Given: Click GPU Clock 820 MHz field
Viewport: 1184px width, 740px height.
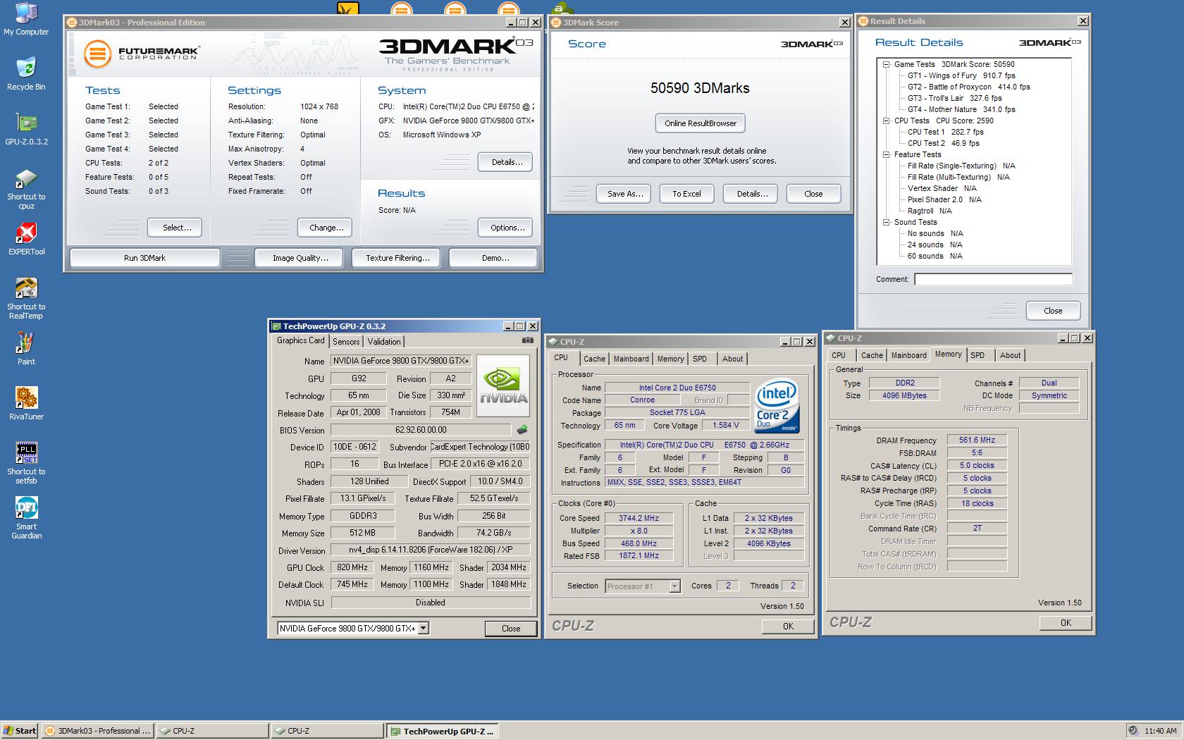Looking at the screenshot, I should click(352, 567).
